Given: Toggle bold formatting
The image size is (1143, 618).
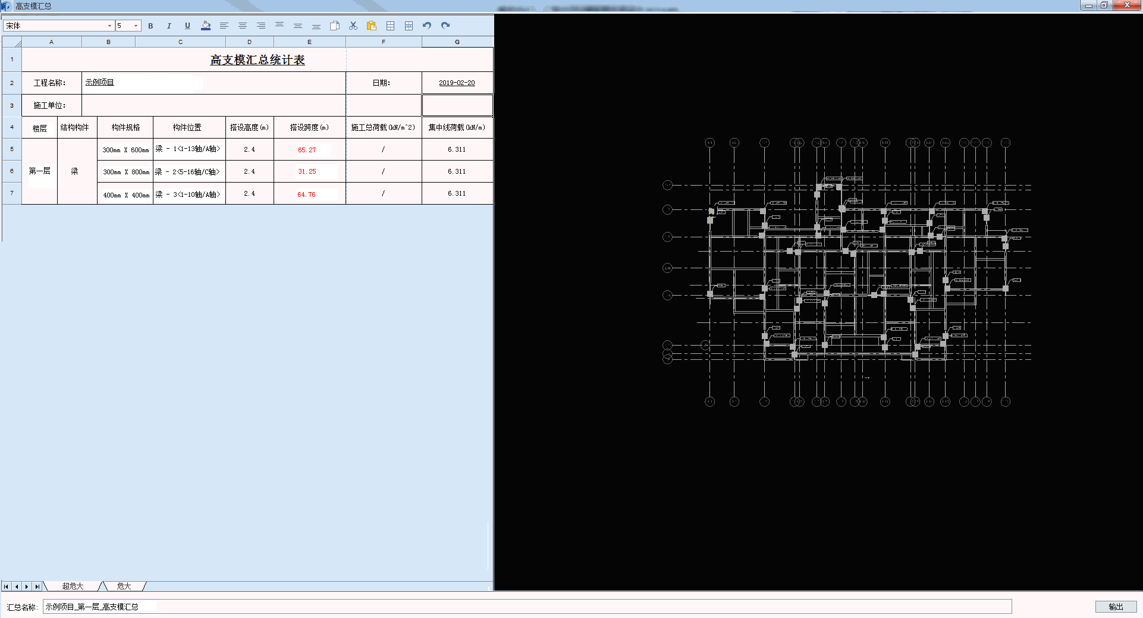Looking at the screenshot, I should (150, 26).
